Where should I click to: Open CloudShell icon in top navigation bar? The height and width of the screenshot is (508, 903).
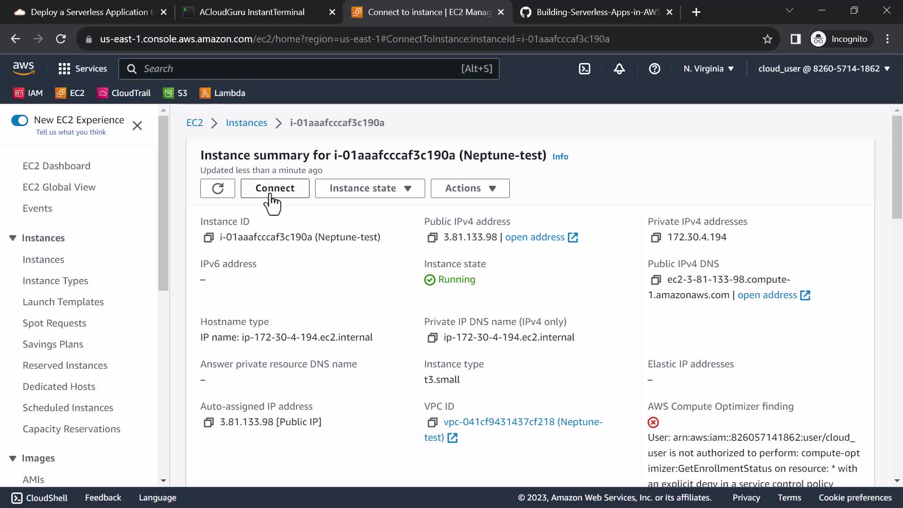pyautogui.click(x=584, y=69)
